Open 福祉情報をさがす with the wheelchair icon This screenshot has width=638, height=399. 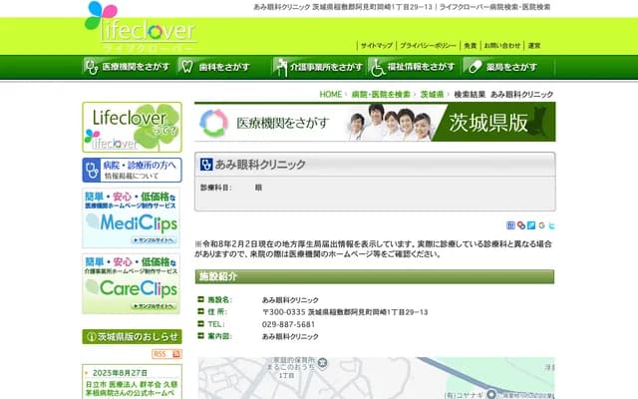coord(412,67)
